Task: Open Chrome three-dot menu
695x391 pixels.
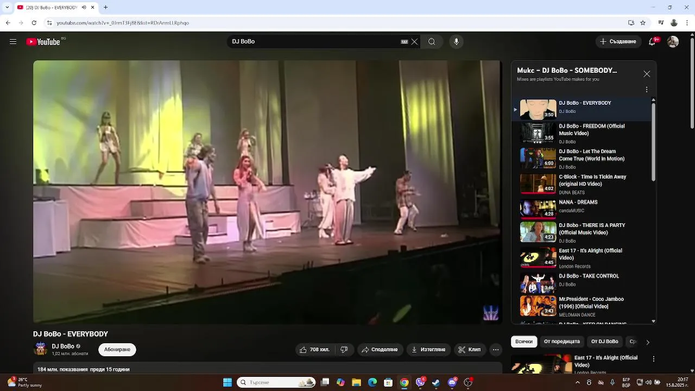Action: (x=687, y=23)
